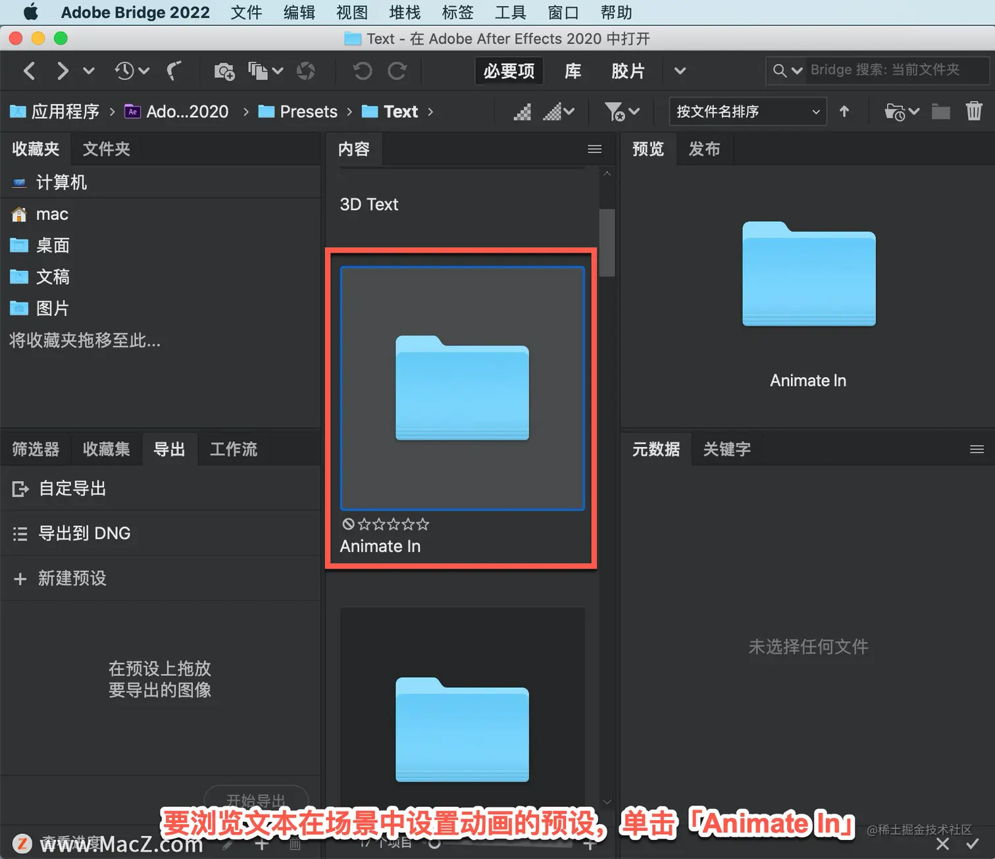The width and height of the screenshot is (995, 859).
Task: Switch to 胶片 workspace
Action: (628, 70)
